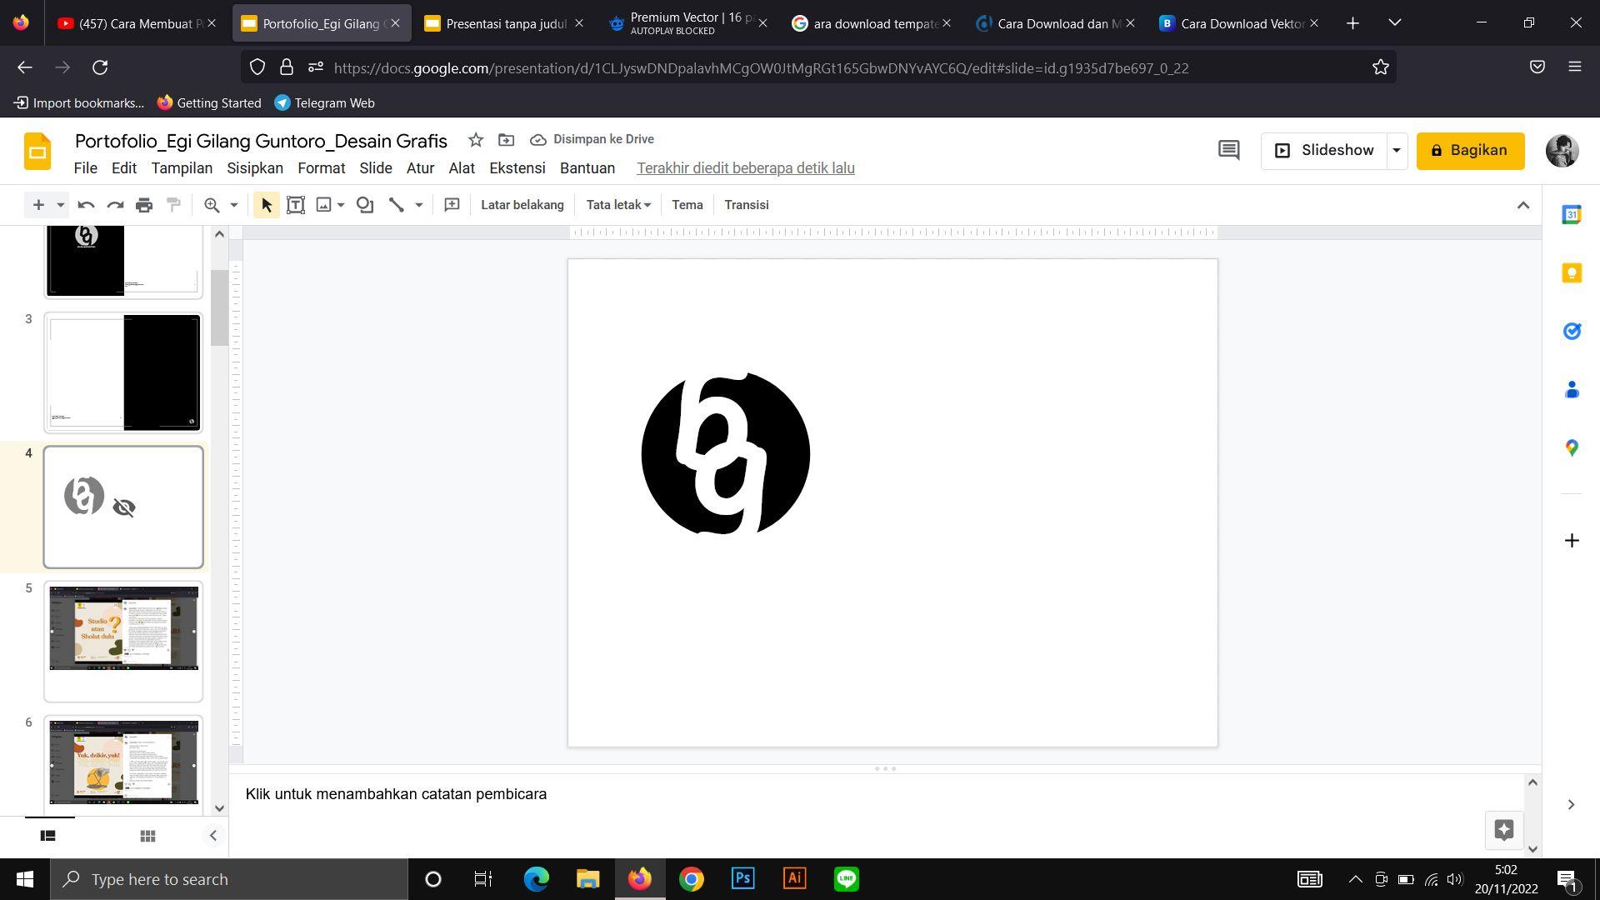Collapse the slide filmstrip panel
Image resolution: width=1600 pixels, height=900 pixels.
tap(212, 836)
